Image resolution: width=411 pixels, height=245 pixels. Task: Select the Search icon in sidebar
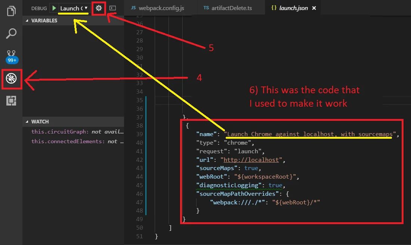[11, 34]
